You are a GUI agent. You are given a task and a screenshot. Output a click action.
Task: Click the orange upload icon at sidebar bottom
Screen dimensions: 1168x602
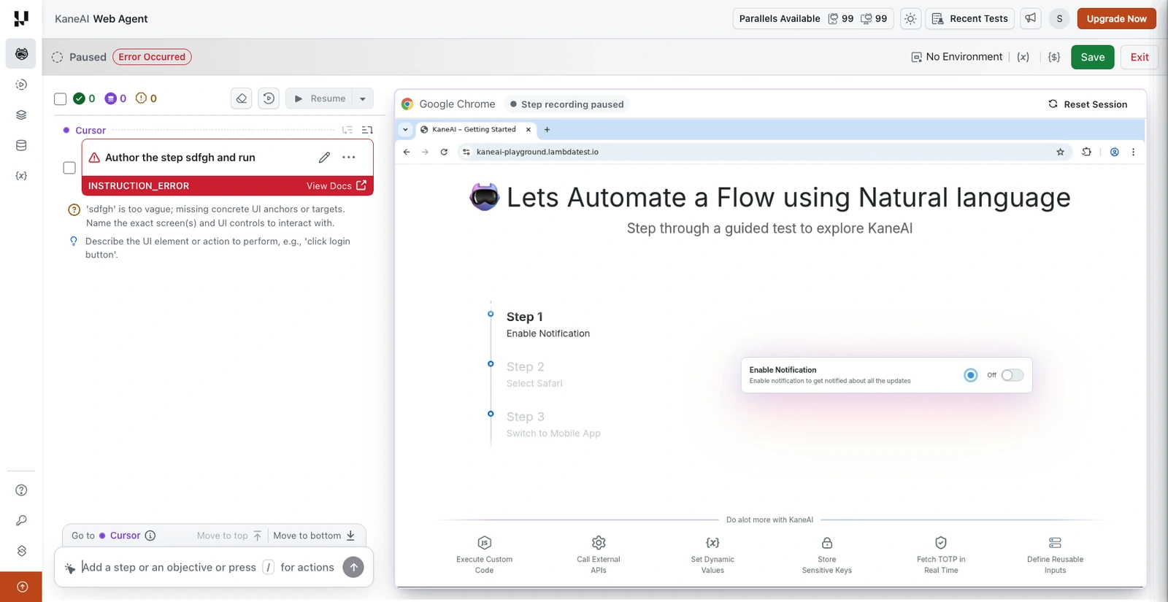pos(21,587)
